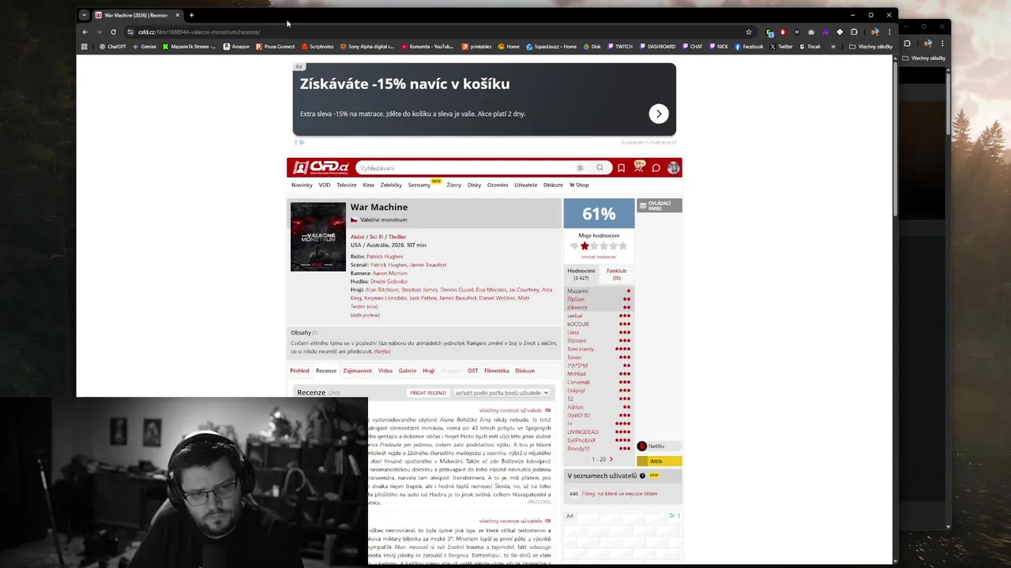Click the search magnifier icon in ČSFD header
The width and height of the screenshot is (1011, 568).
pos(599,167)
